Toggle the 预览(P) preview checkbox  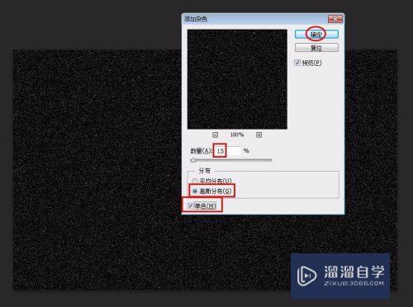pos(297,63)
